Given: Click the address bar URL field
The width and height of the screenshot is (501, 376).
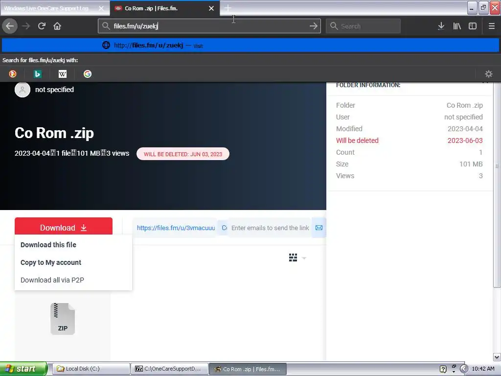Looking at the screenshot, I should pyautogui.click(x=209, y=26).
